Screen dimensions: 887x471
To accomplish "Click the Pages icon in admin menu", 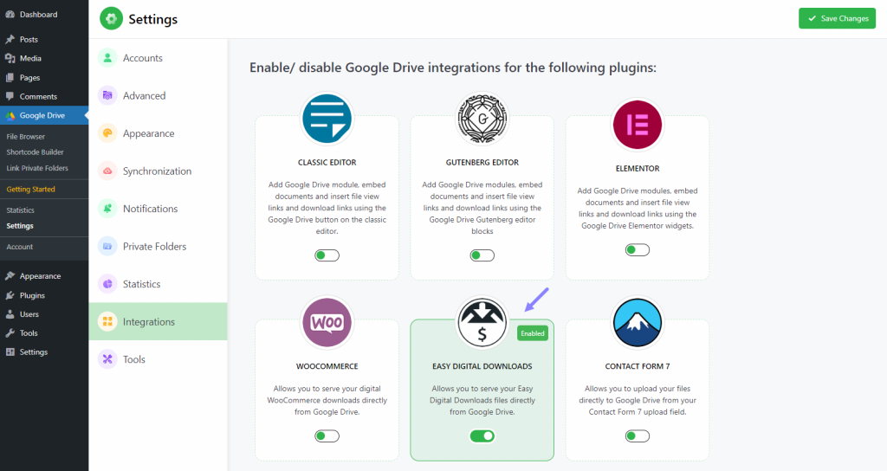I will (10, 77).
